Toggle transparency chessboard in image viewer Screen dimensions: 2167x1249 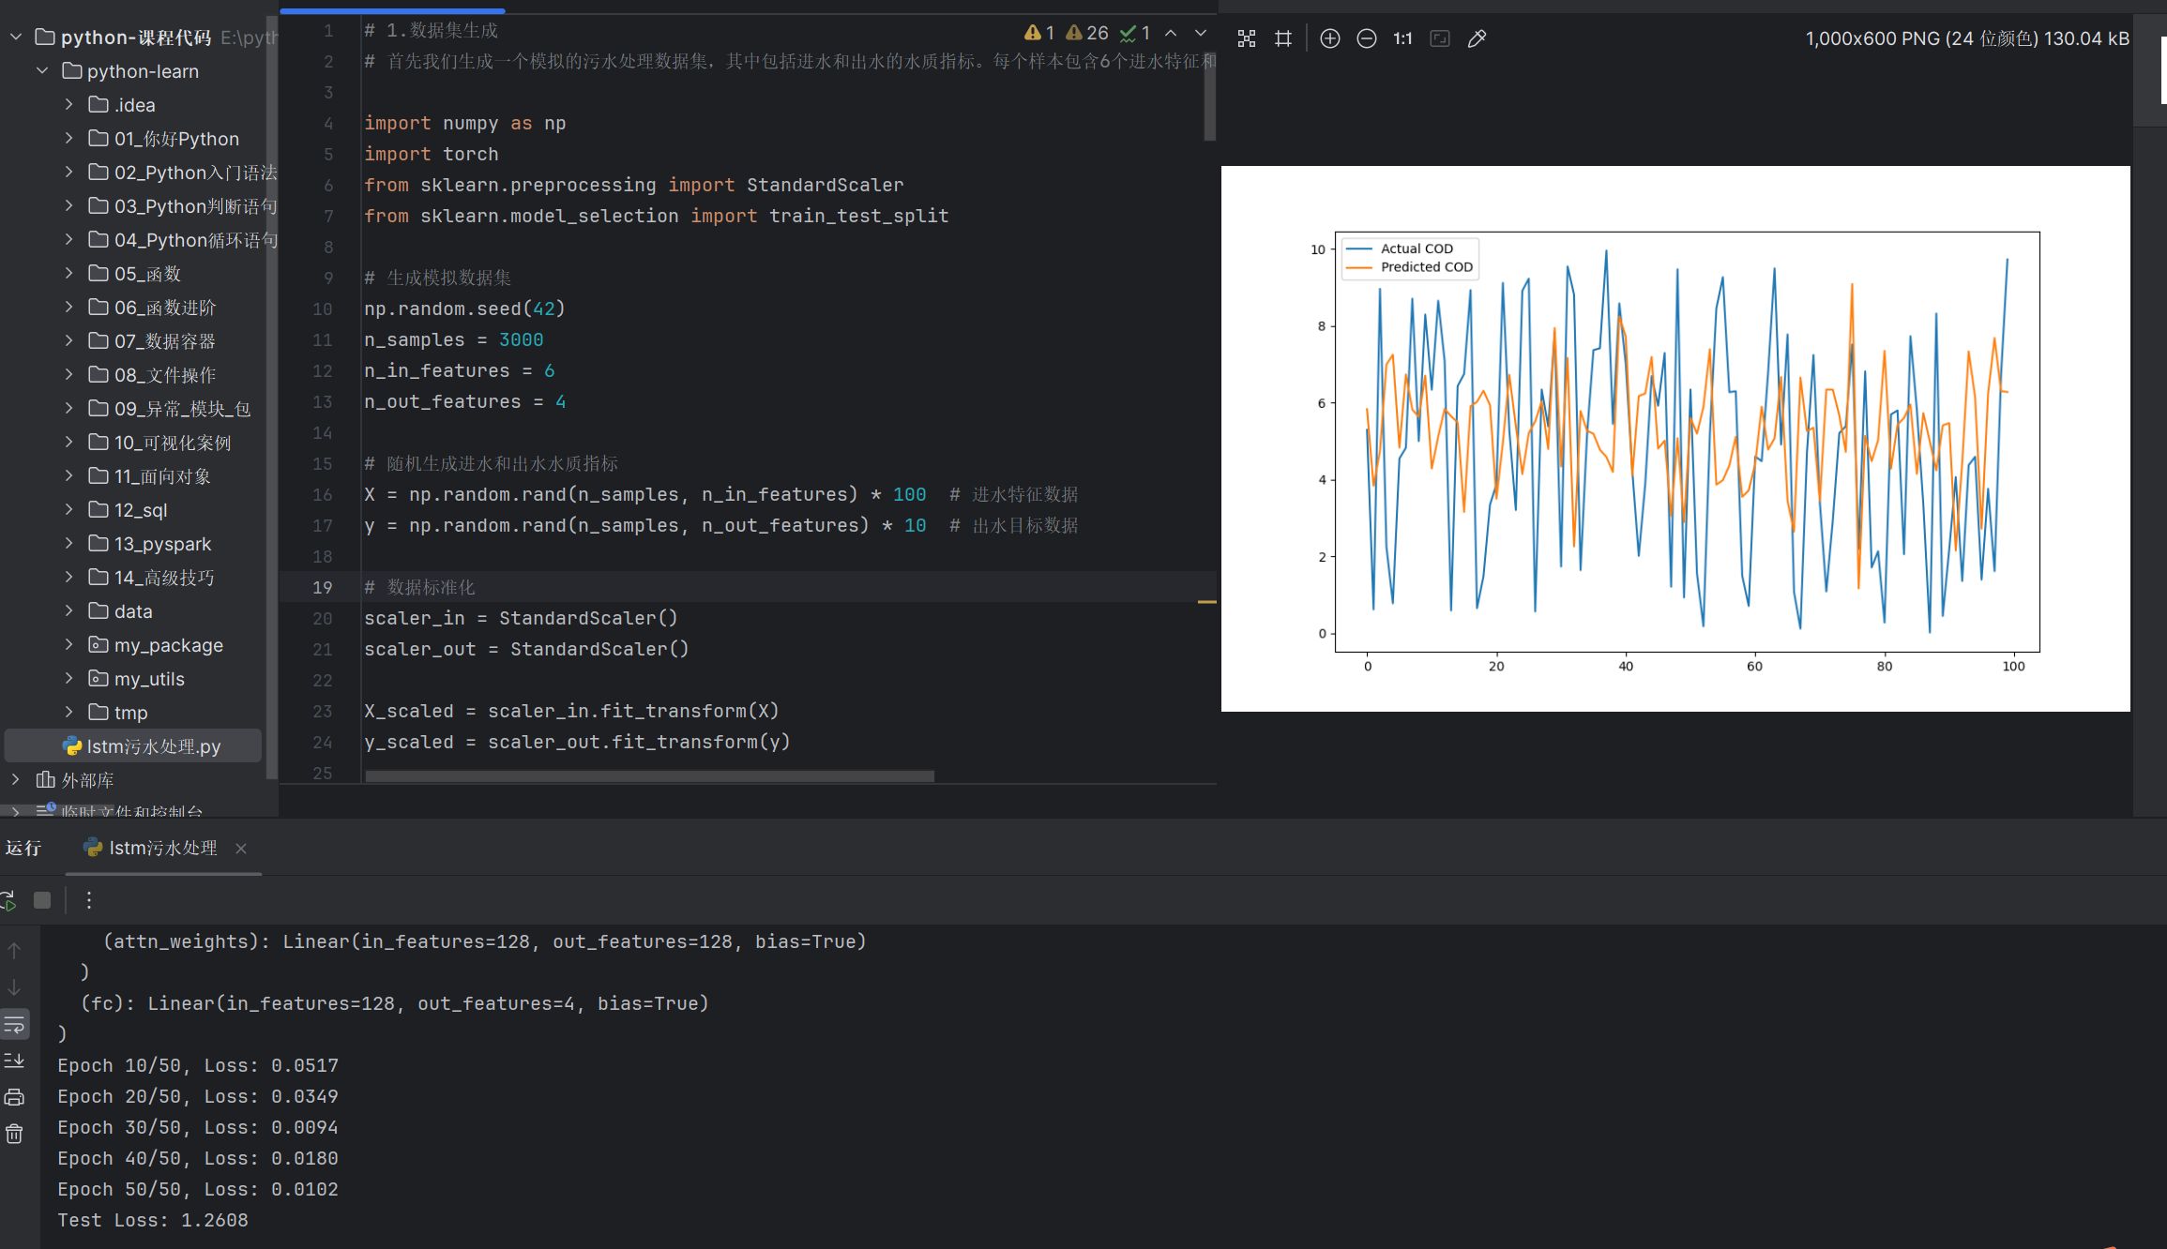click(x=1247, y=38)
